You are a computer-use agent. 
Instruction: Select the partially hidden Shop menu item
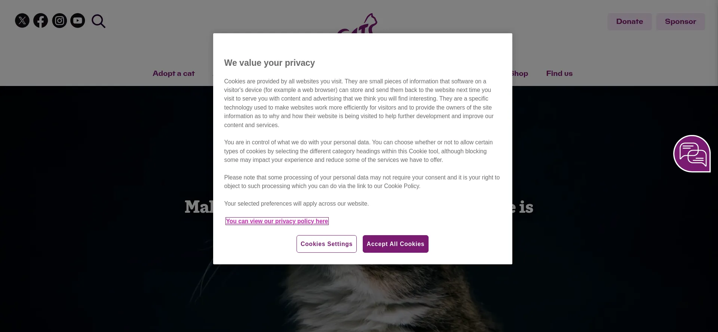[x=521, y=74]
